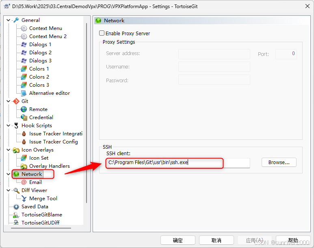Click the Issue Tracker Config bug icon
Screen dimensions: 314x248
[24, 142]
